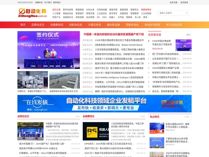
Task: Open article 2024 Mobility Intelligence Dialogue
Action: [119, 77]
